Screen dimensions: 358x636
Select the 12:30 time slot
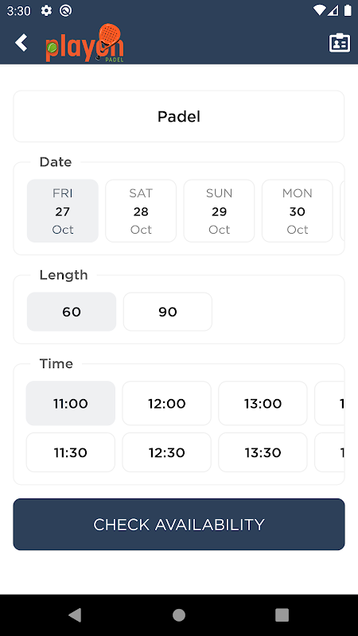pyautogui.click(x=167, y=452)
